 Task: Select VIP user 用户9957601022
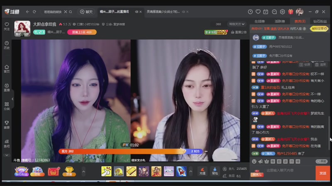[281, 47]
